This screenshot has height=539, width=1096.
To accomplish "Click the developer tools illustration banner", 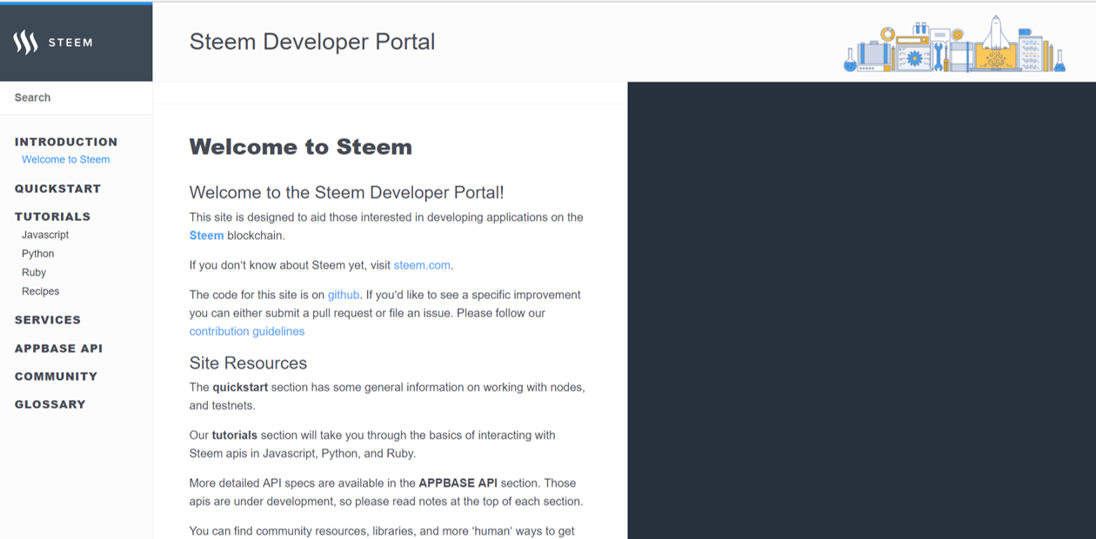I will (x=954, y=44).
